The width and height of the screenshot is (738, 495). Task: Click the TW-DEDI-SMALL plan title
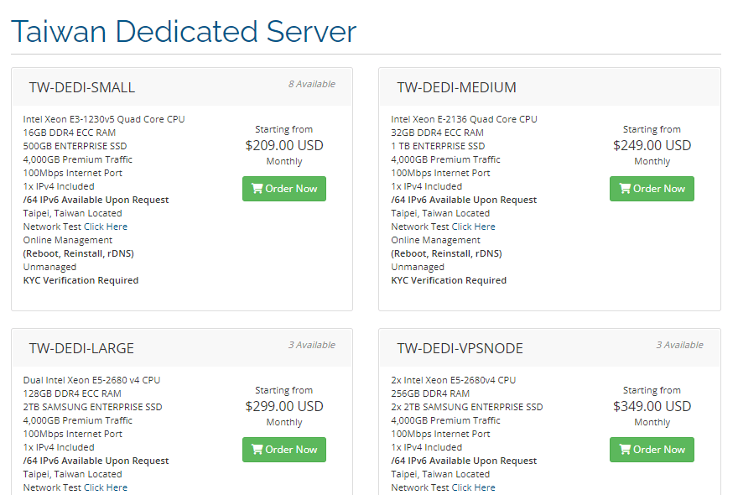(82, 87)
